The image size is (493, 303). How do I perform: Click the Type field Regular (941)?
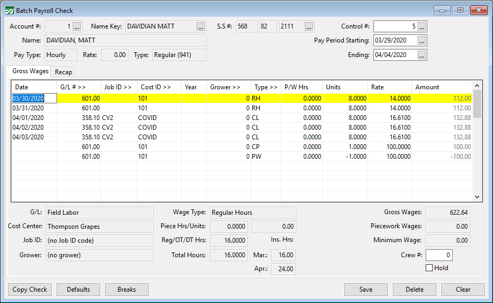click(179, 55)
